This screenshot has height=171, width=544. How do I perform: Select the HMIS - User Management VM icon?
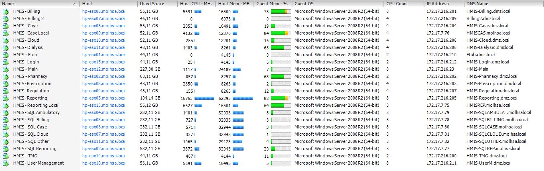pyautogui.click(x=6, y=163)
